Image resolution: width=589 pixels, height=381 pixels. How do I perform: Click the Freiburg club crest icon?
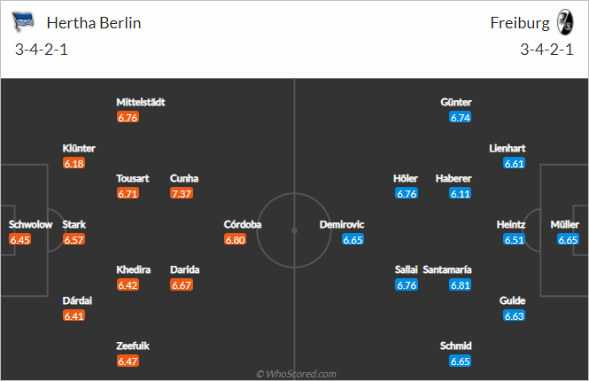click(x=565, y=22)
